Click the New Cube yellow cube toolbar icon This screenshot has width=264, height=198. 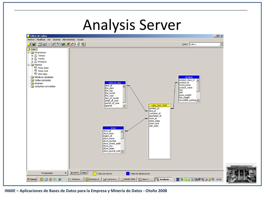click(29, 44)
